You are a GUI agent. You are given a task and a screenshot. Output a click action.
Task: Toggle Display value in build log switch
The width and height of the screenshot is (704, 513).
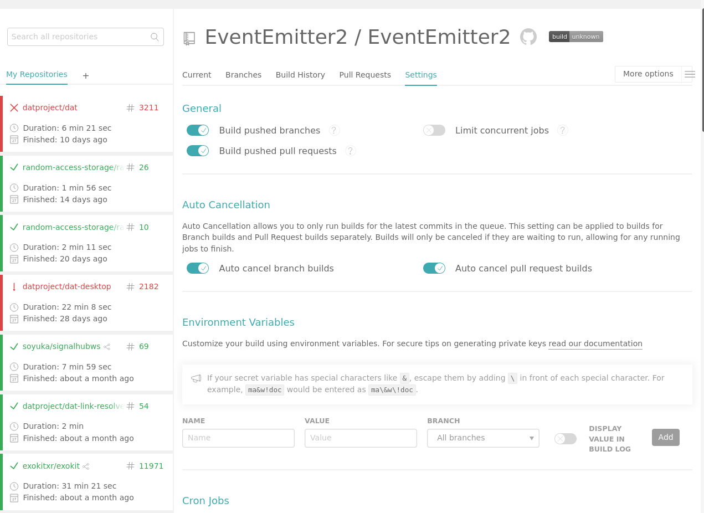pyautogui.click(x=565, y=438)
